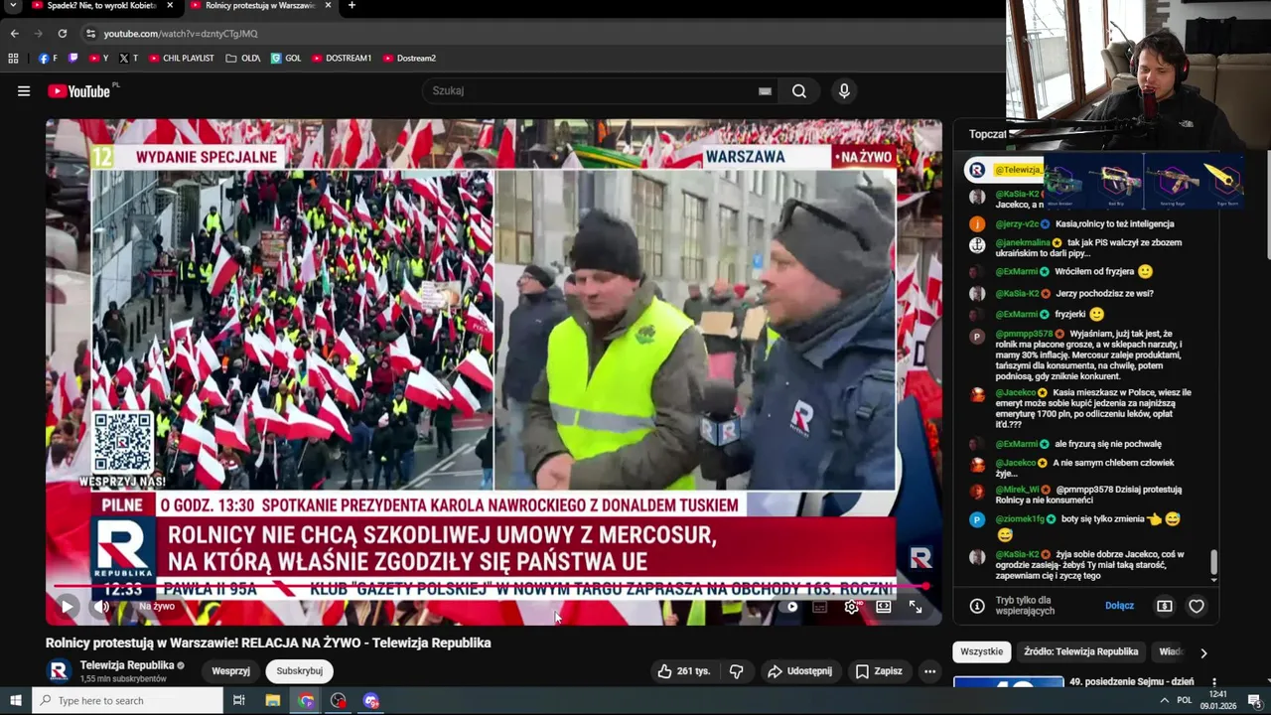Viewport: 1271px width, 715px height.
Task: Switch to Chrome on the taskbar
Action: click(x=306, y=700)
